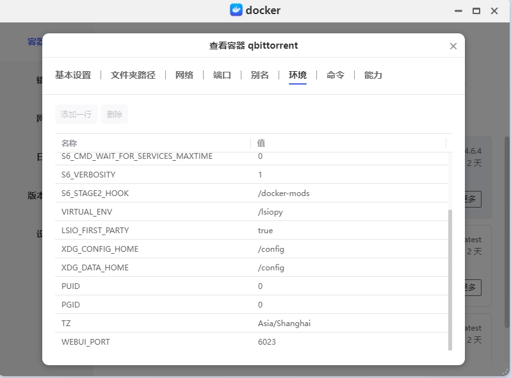Click the docker whale icon in title bar
This screenshot has height=378, width=511.
click(x=236, y=10)
